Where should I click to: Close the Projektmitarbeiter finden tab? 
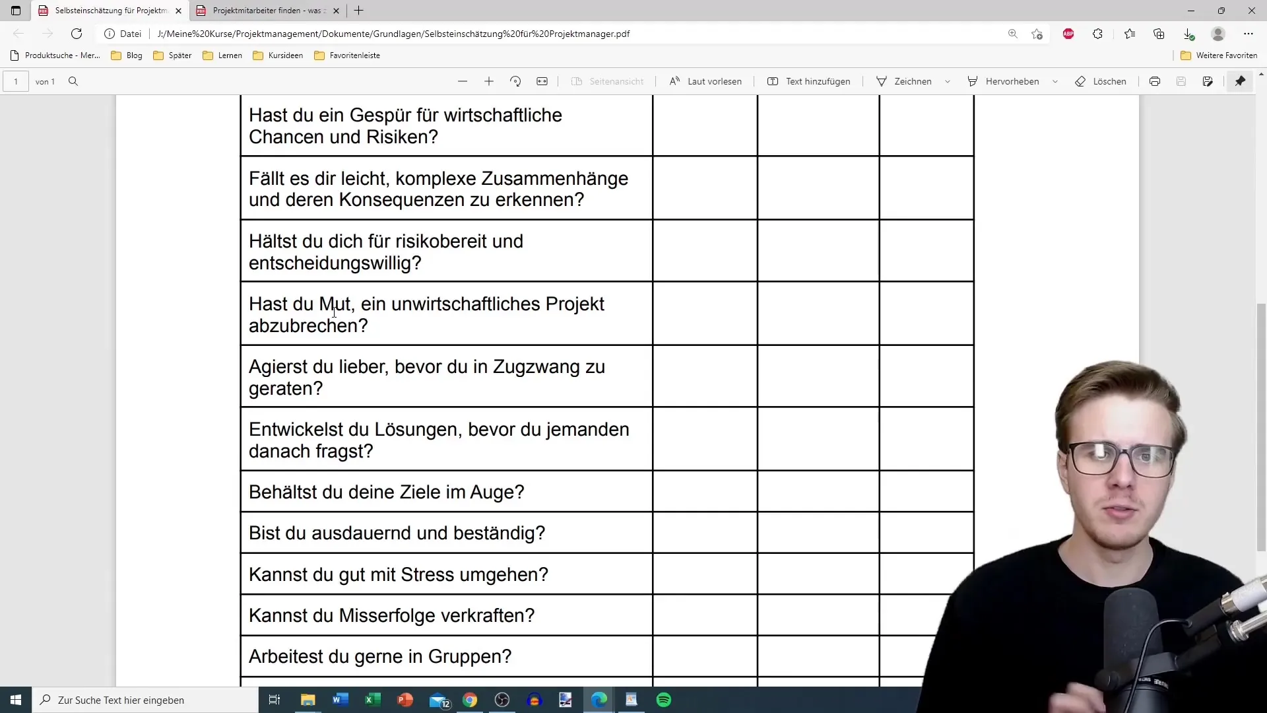point(336,11)
